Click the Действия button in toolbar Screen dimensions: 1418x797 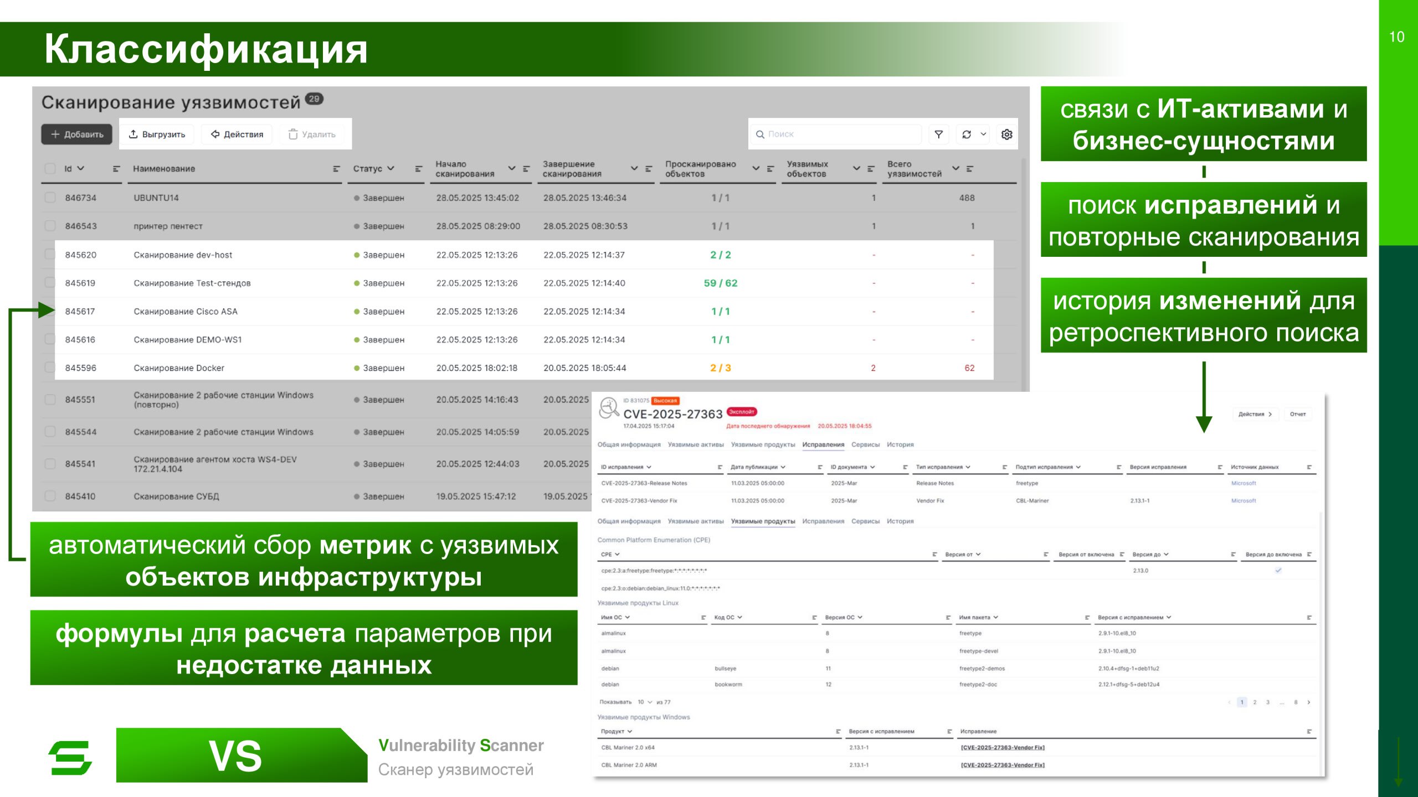click(x=237, y=134)
